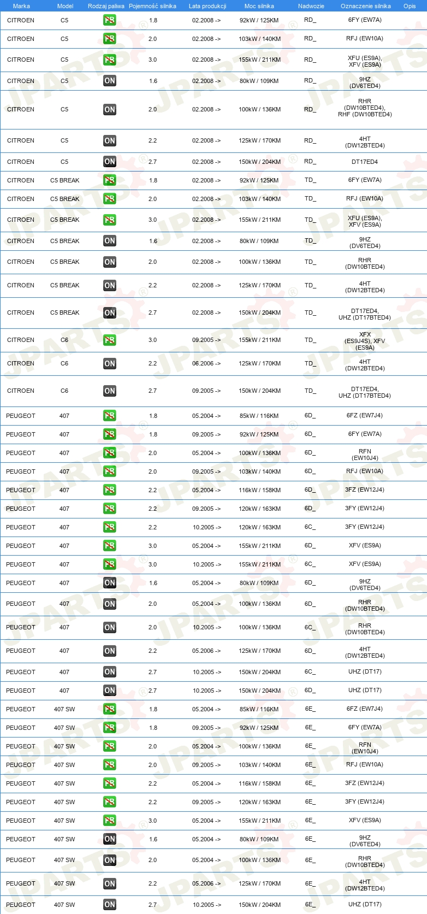Click the 'Marka' column header
Image resolution: width=427 pixels, height=914 pixels.
point(21,6)
